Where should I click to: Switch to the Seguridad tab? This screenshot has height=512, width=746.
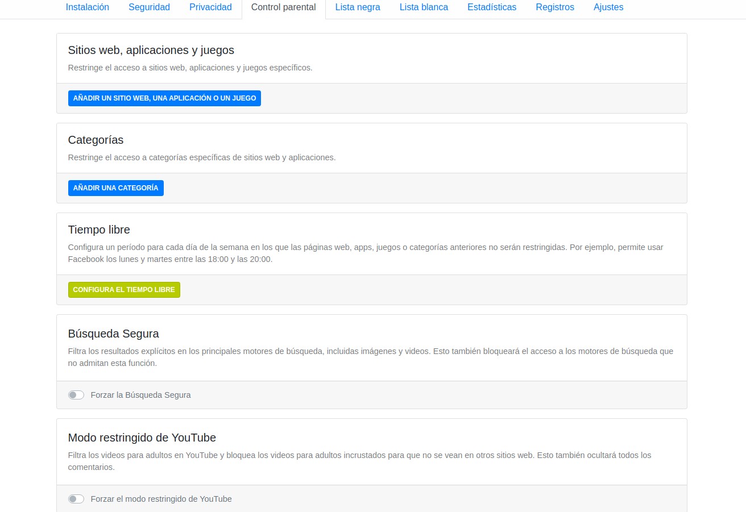click(149, 7)
